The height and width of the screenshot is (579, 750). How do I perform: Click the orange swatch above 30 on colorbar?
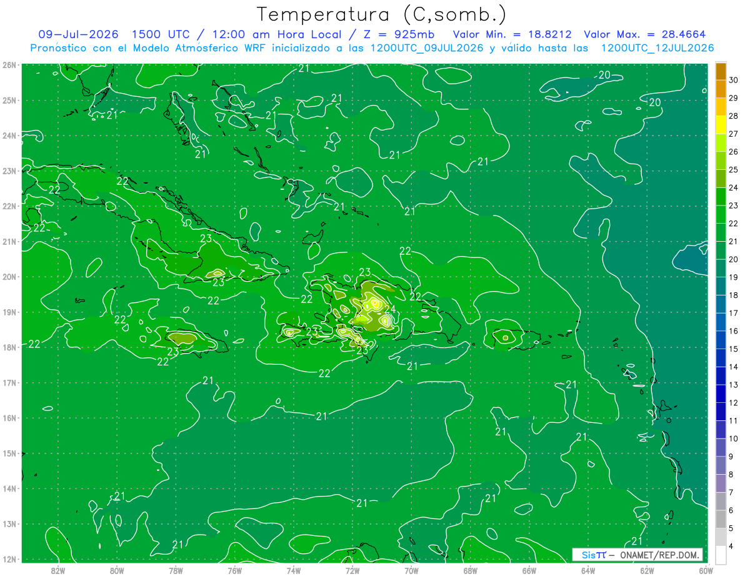(720, 71)
